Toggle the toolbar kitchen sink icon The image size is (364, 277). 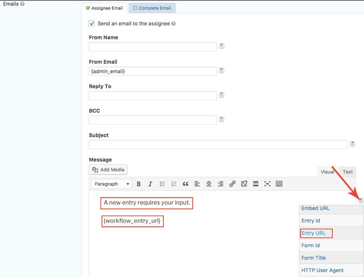pyautogui.click(x=279, y=184)
